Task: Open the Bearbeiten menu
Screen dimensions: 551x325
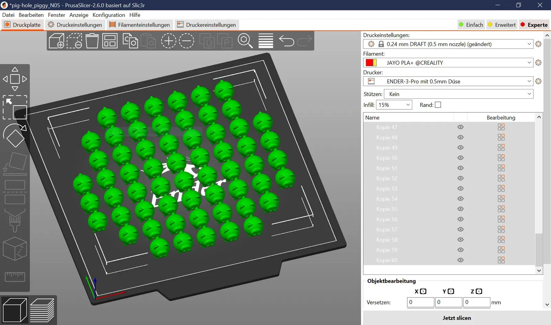Action: point(31,15)
